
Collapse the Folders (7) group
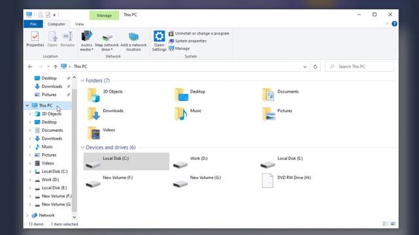pyautogui.click(x=82, y=80)
